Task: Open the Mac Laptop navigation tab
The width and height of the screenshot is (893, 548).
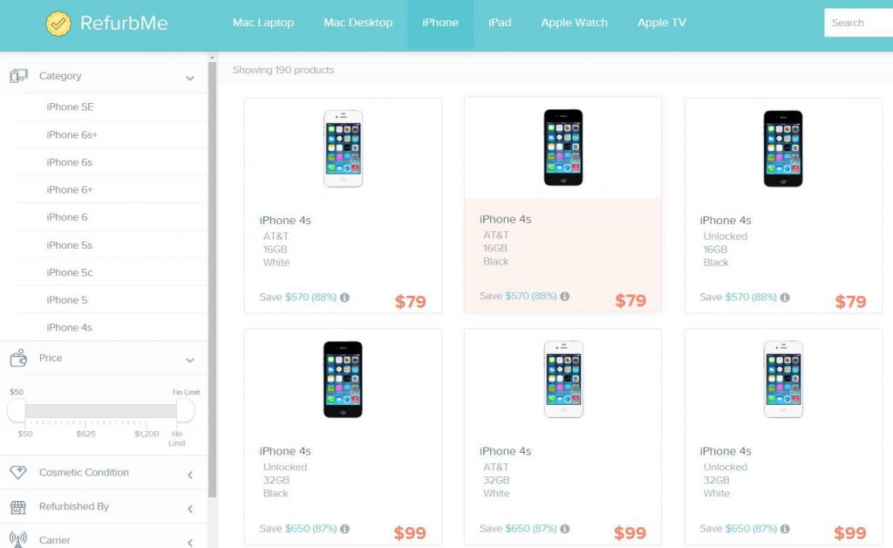Action: click(x=263, y=23)
